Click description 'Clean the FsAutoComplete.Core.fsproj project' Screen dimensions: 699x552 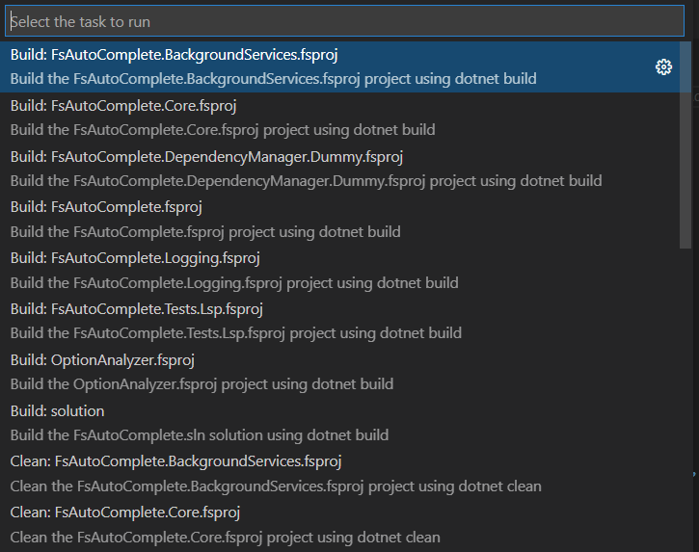pos(225,538)
